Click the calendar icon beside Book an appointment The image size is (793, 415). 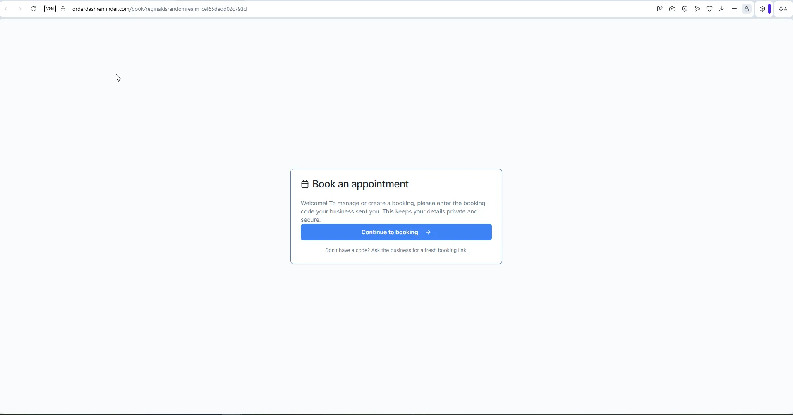click(305, 184)
